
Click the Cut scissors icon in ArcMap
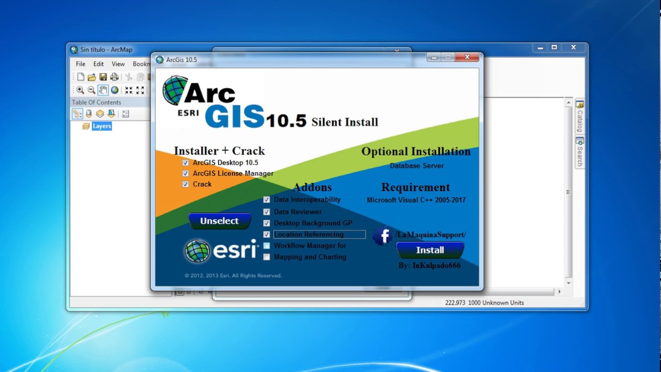pyautogui.click(x=129, y=77)
